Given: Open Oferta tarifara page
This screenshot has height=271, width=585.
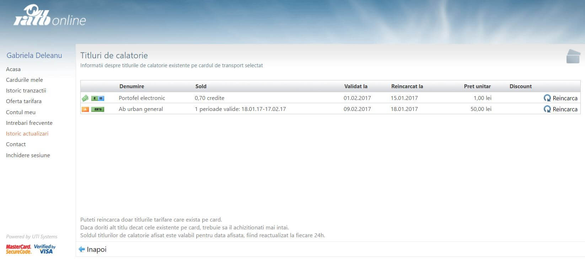Looking at the screenshot, I should (x=24, y=101).
